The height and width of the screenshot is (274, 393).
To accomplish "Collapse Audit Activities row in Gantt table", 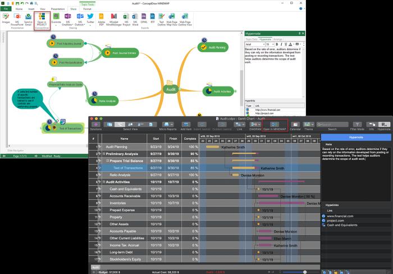I will click(x=104, y=182).
